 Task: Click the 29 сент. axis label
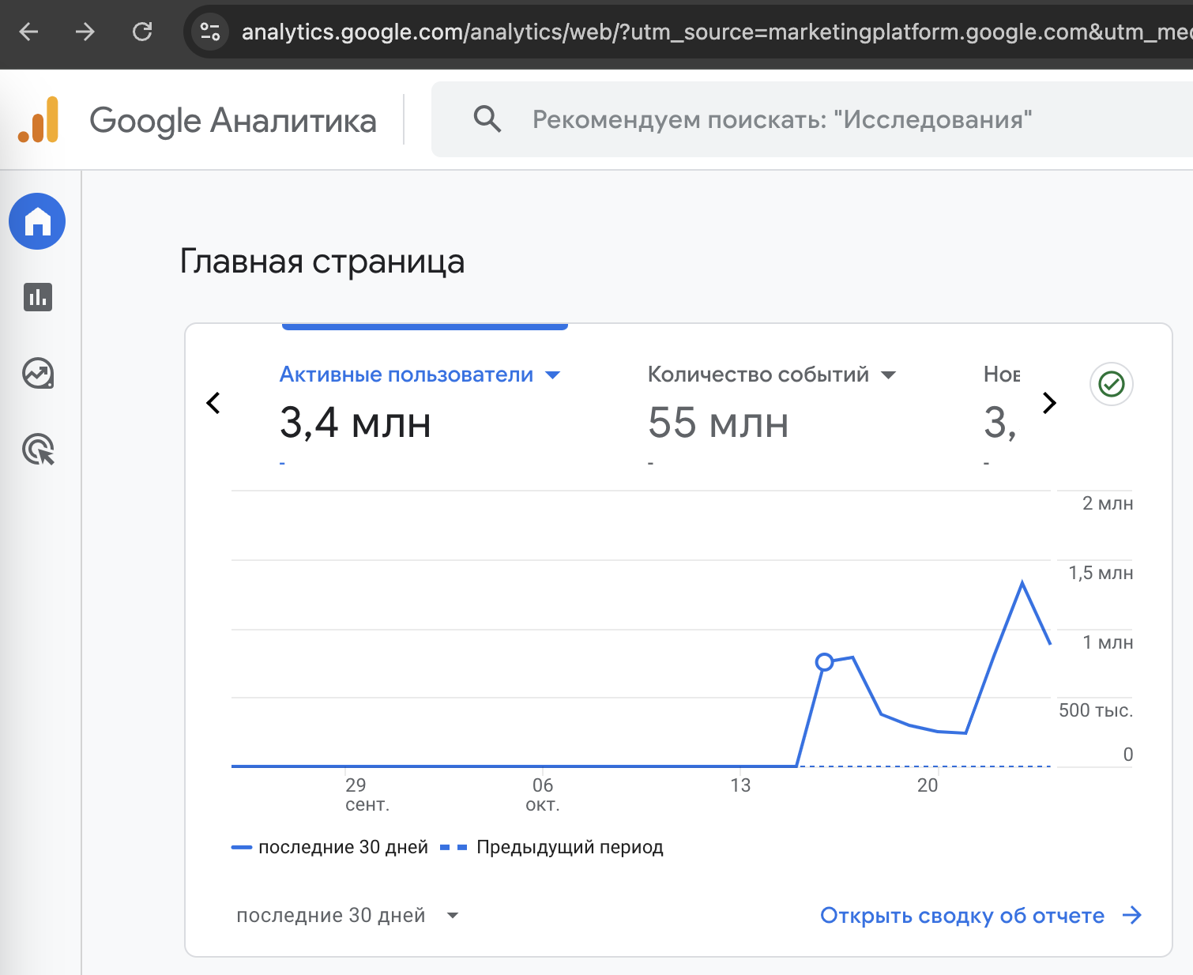(367, 795)
